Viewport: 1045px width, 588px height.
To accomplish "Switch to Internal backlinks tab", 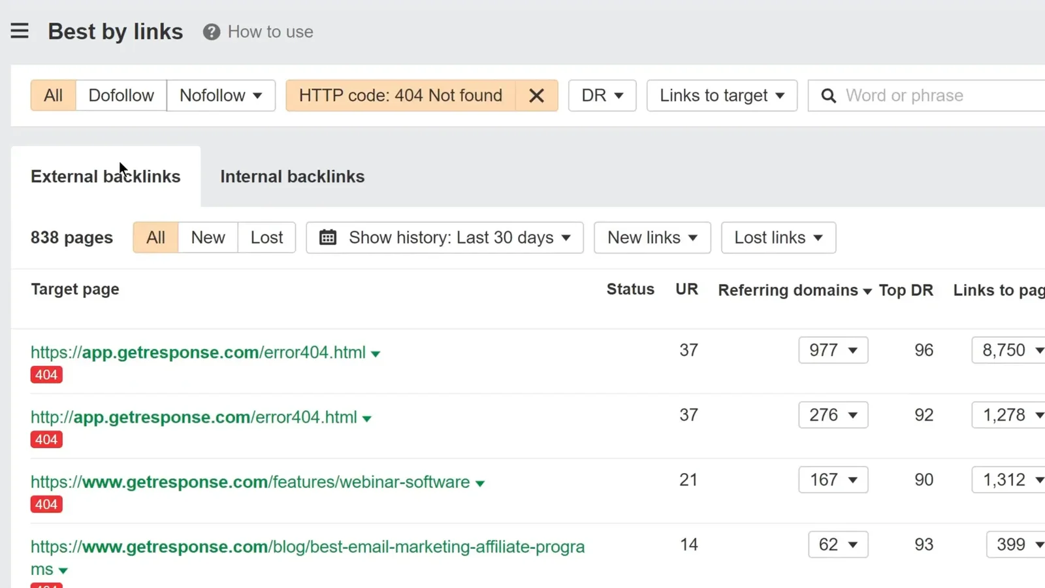I will (x=292, y=176).
